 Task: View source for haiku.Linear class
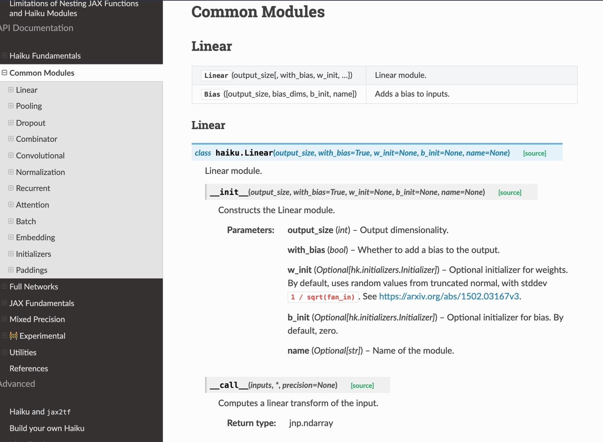coord(534,153)
